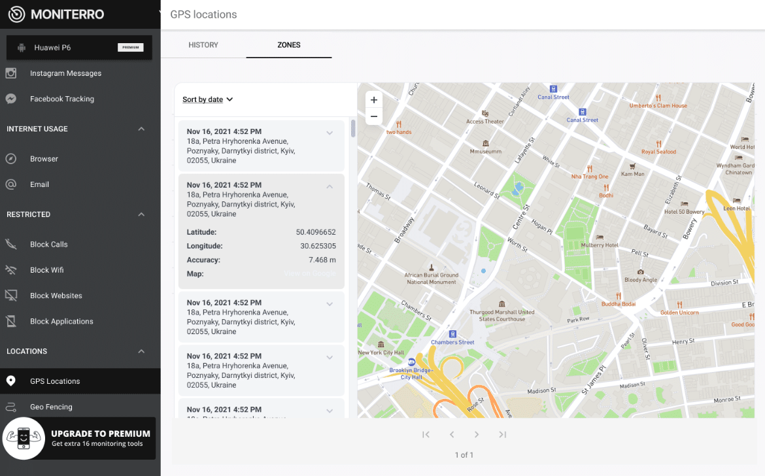The height and width of the screenshot is (476, 765).
Task: Collapse the Nov 16 4:52 PM expanded entry
Action: 330,186
